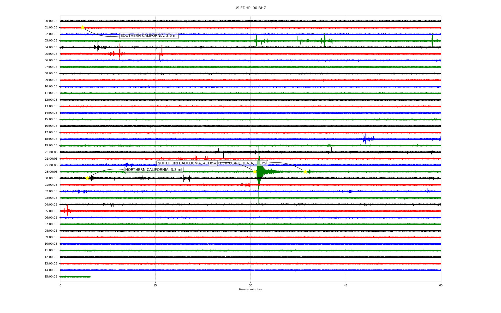
Task: Click the 0 tick on the x-axis
Action: click(60, 285)
